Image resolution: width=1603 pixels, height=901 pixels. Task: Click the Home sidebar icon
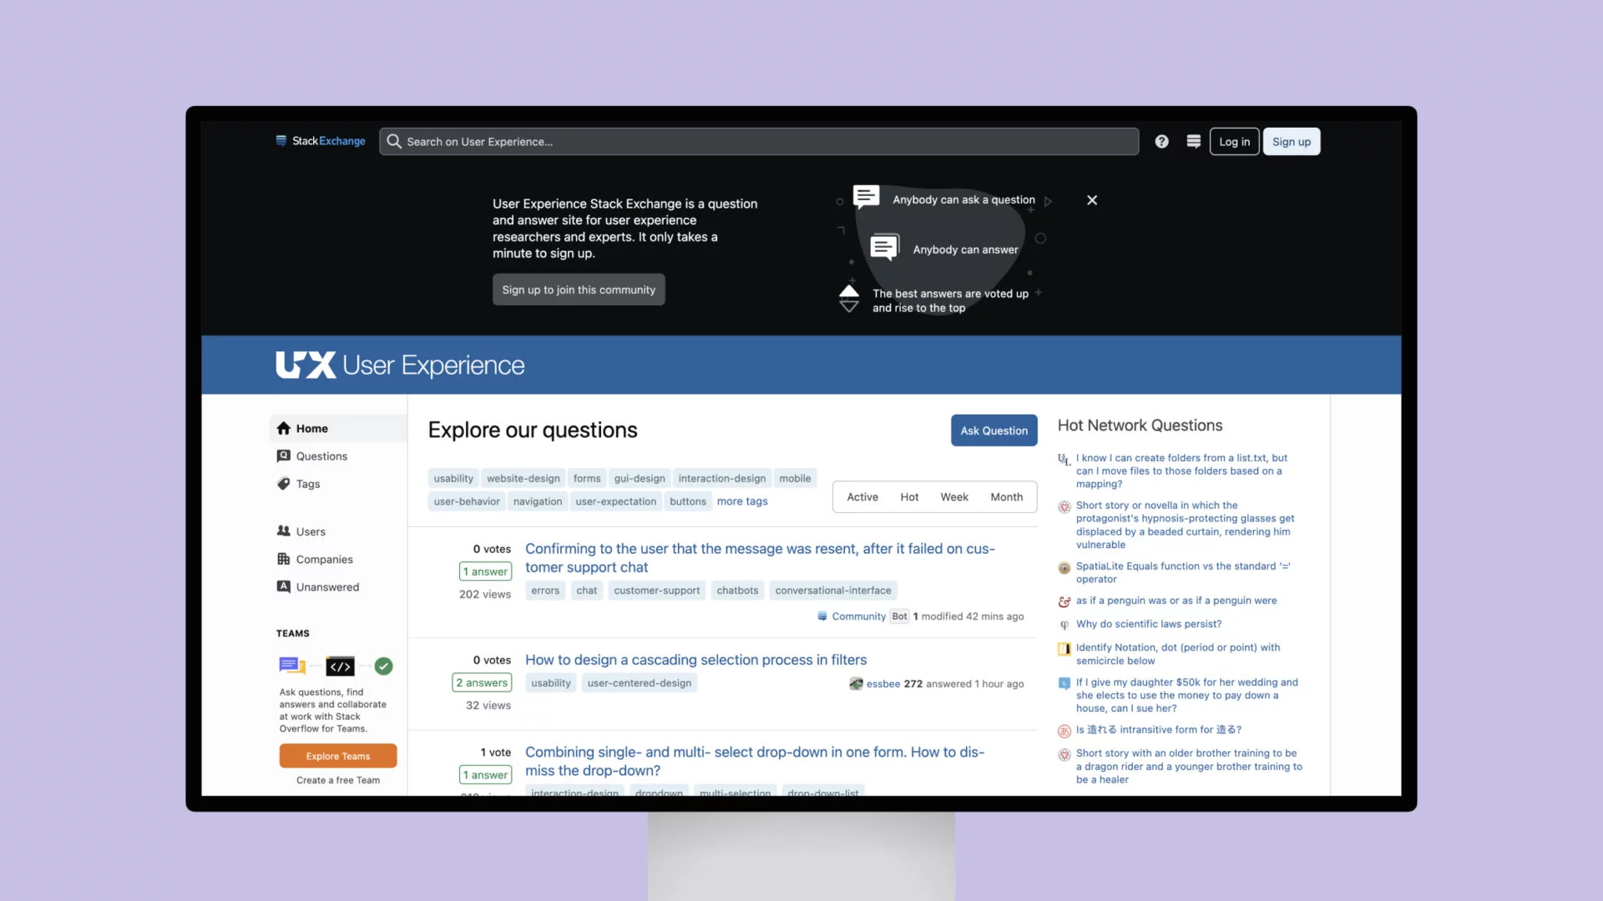pyautogui.click(x=284, y=427)
